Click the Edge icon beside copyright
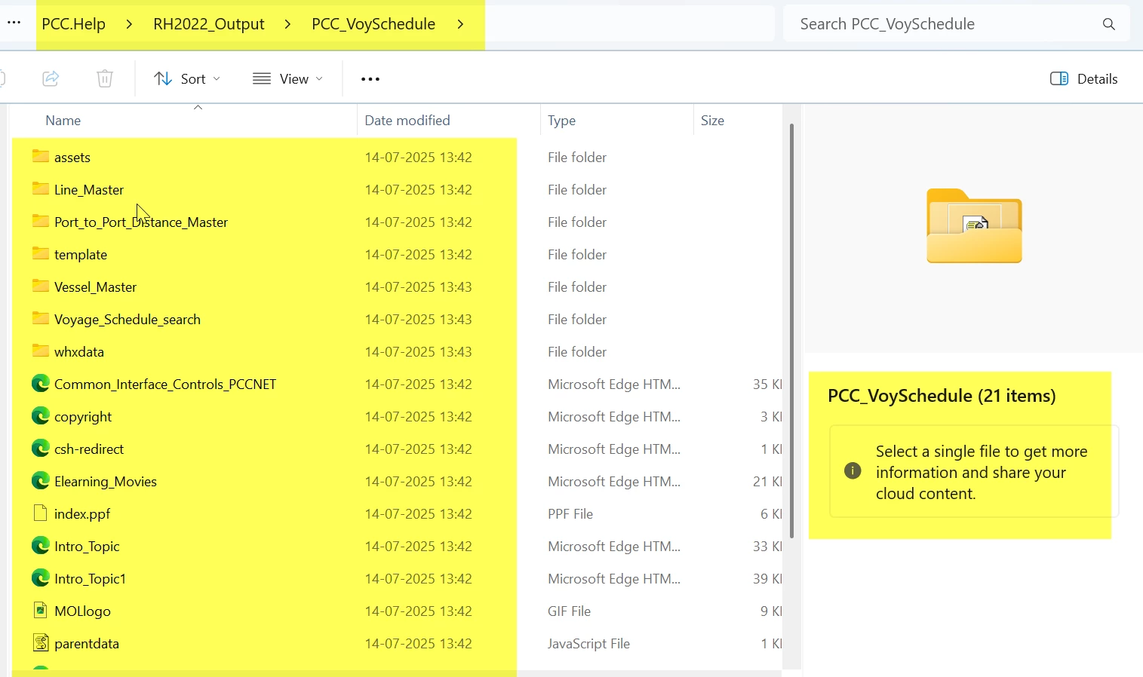 41,416
